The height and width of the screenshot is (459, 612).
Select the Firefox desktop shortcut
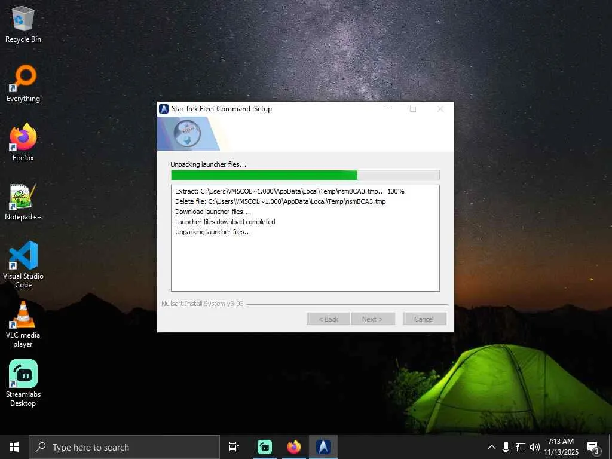point(23,142)
